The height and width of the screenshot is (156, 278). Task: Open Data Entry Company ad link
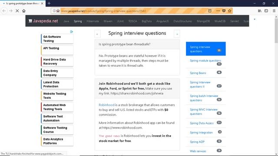(x=57, y=73)
